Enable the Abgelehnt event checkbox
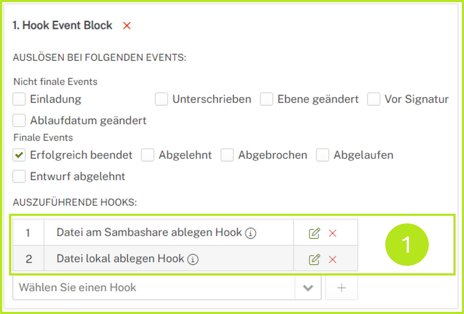This screenshot has width=464, height=314. pos(148,155)
